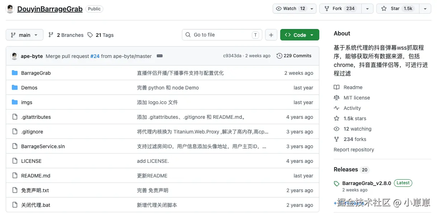Open commit message 直播伴侣开播/下播事件支持与配置优化
437x214 pixels.
(180, 73)
